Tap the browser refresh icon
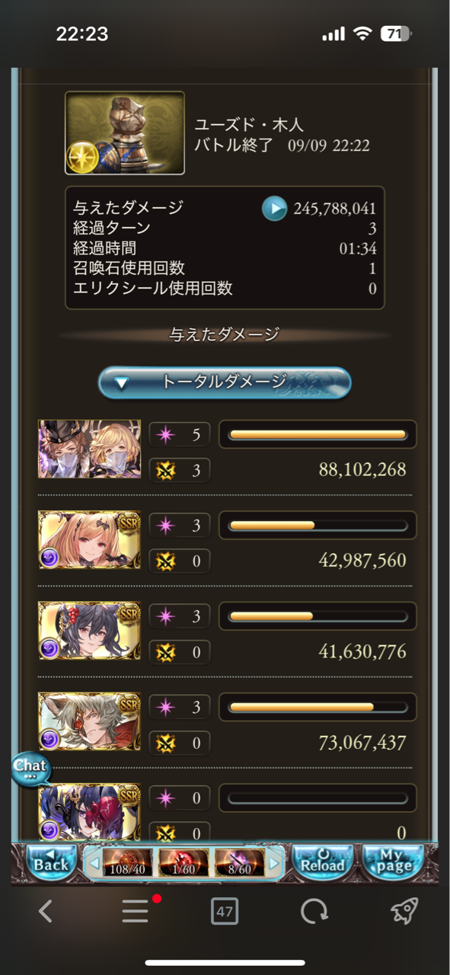450x975 pixels. tap(314, 911)
